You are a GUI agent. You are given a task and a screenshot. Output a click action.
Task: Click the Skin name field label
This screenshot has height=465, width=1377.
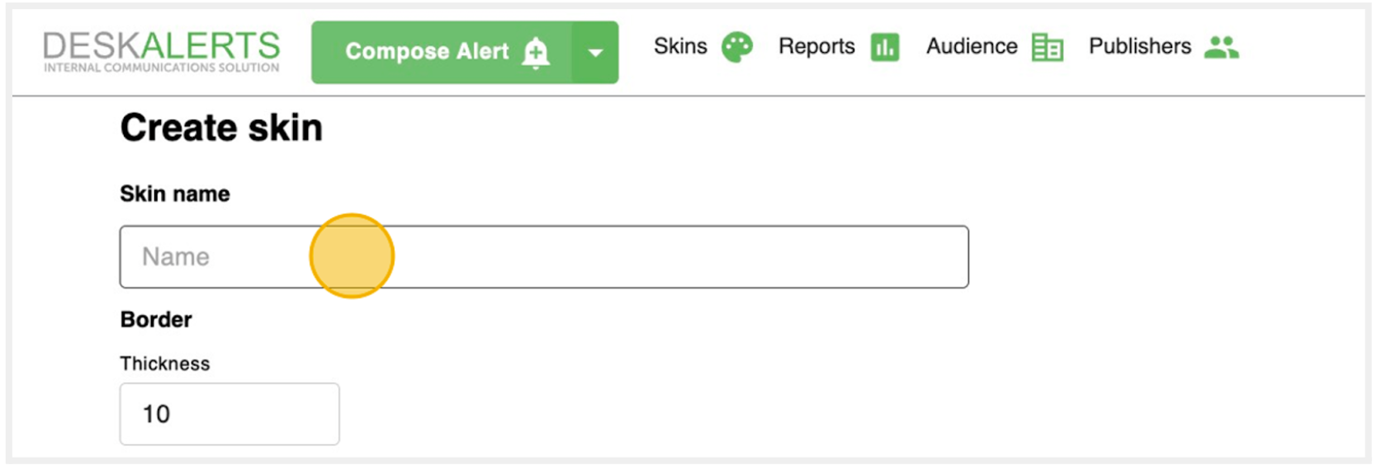pyautogui.click(x=175, y=194)
